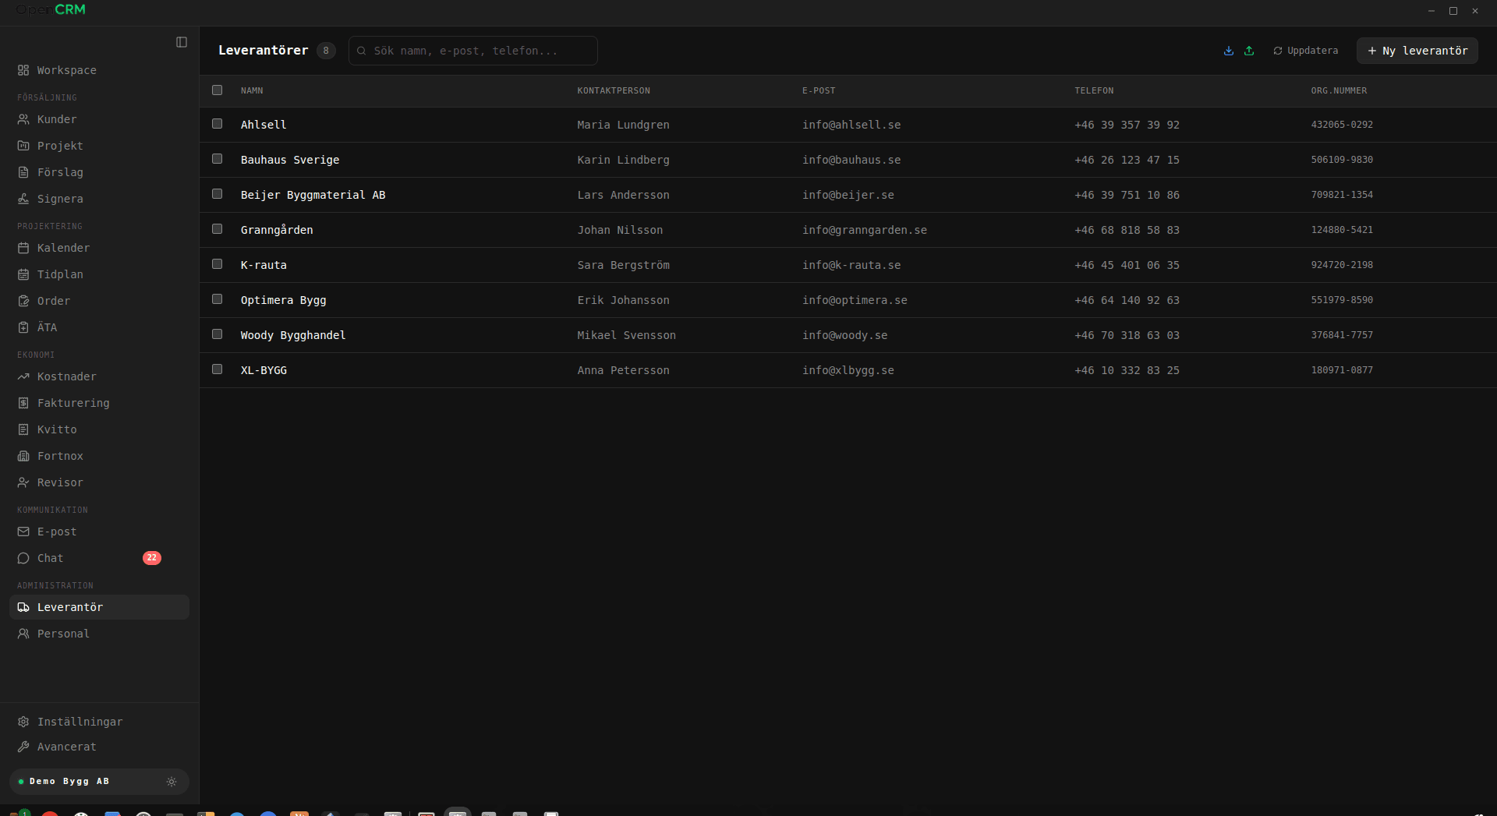Click the Förslag document icon in sidebar
This screenshot has height=816, width=1497.
coord(23,172)
